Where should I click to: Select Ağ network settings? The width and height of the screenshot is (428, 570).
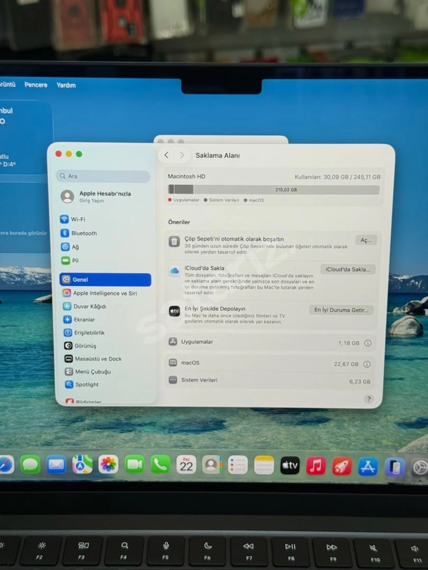(70, 247)
